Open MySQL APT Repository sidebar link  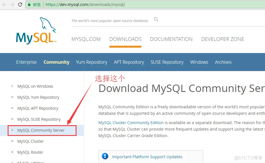coord(38,108)
